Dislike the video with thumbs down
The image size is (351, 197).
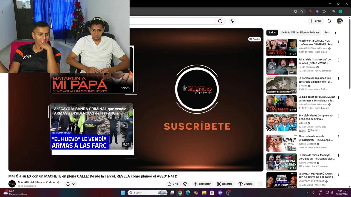click(x=185, y=184)
